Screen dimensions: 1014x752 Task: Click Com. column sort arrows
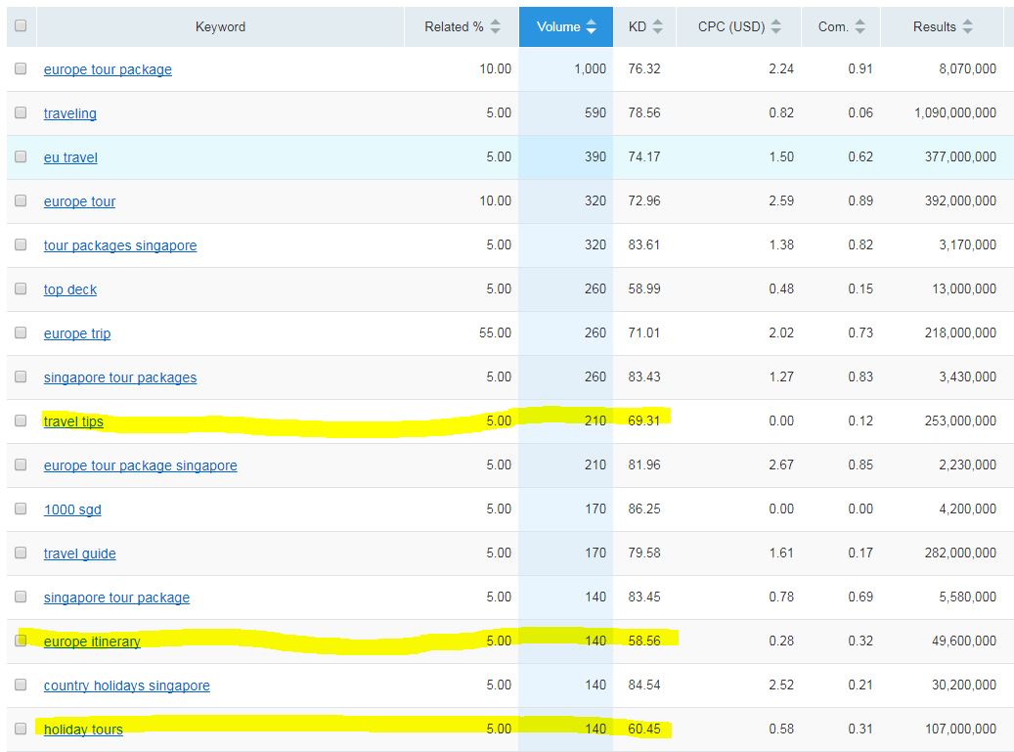pyautogui.click(x=860, y=26)
